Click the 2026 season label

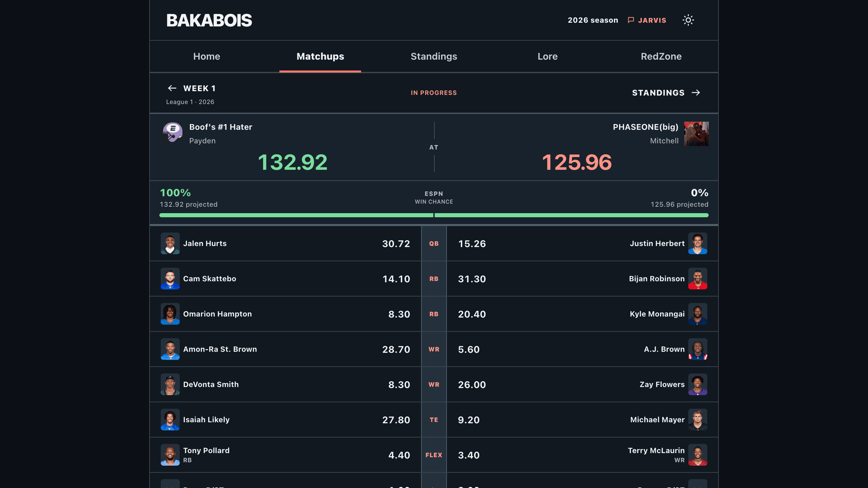pyautogui.click(x=593, y=20)
